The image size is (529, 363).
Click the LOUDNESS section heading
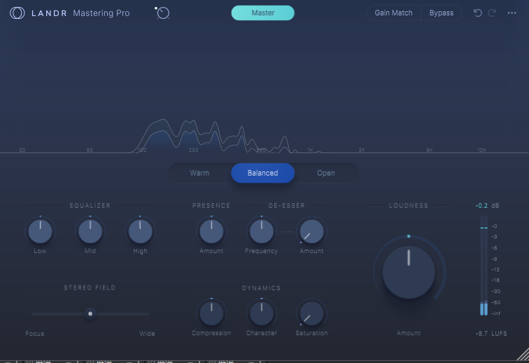[x=409, y=206]
